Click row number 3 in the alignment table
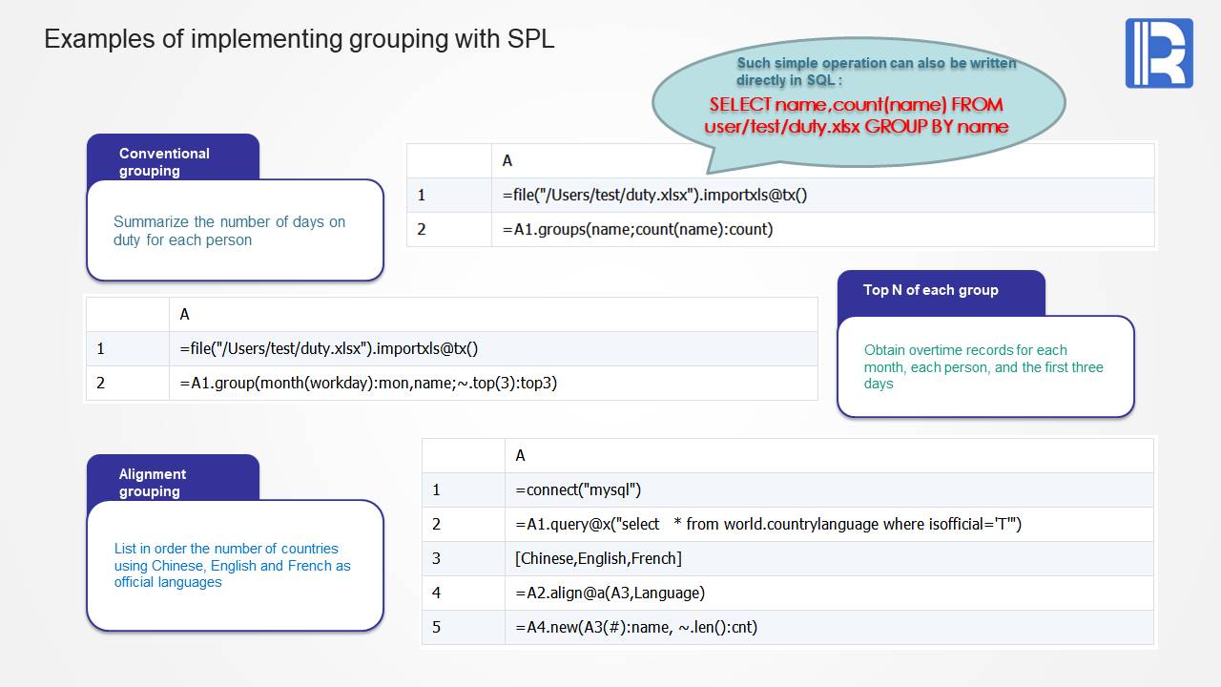 click(437, 558)
